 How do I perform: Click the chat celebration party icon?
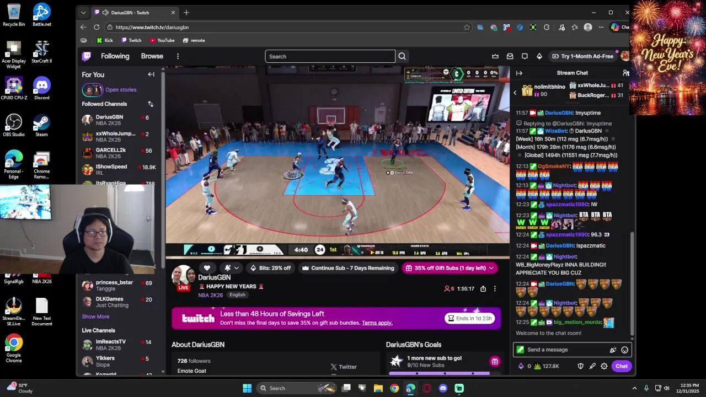[x=613, y=350]
